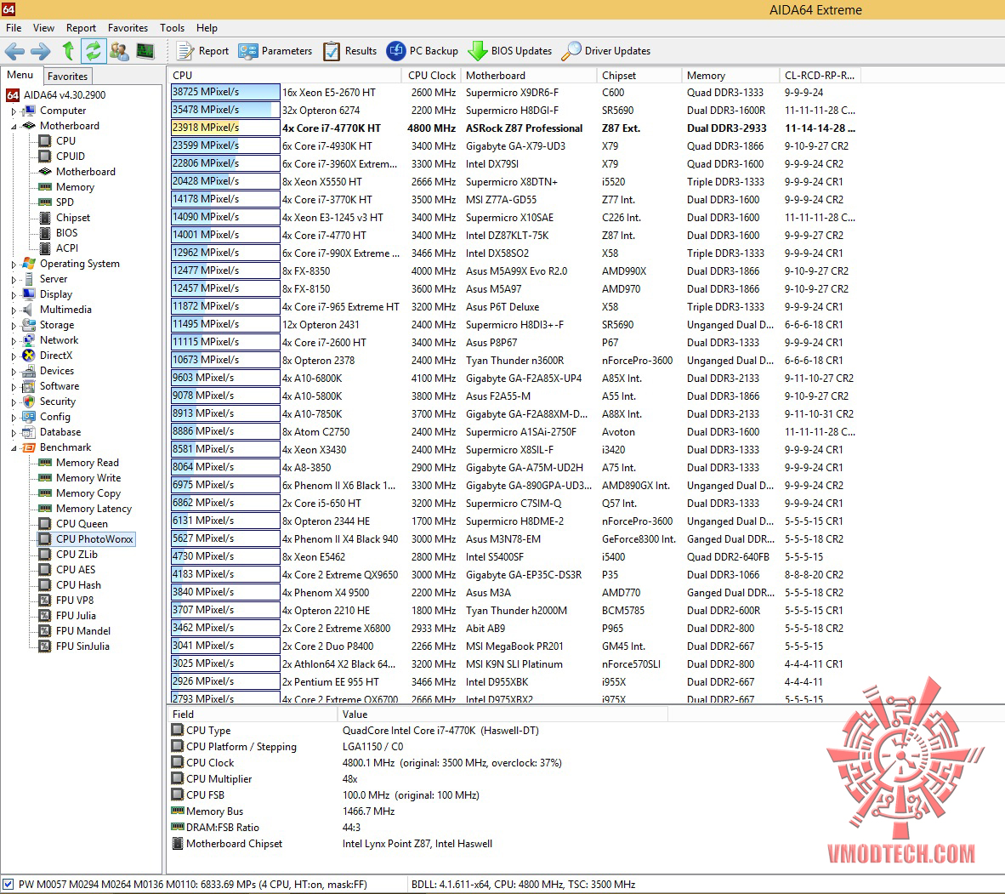This screenshot has height=894, width=1005.
Task: Select the Memory Latency benchmark icon
Action: coord(45,509)
